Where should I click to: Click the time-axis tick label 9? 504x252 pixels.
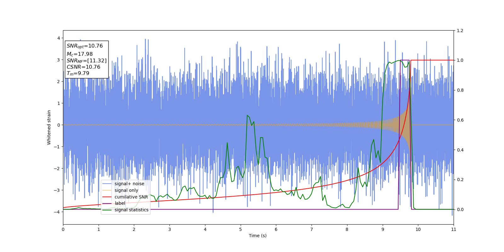tap(383, 229)
